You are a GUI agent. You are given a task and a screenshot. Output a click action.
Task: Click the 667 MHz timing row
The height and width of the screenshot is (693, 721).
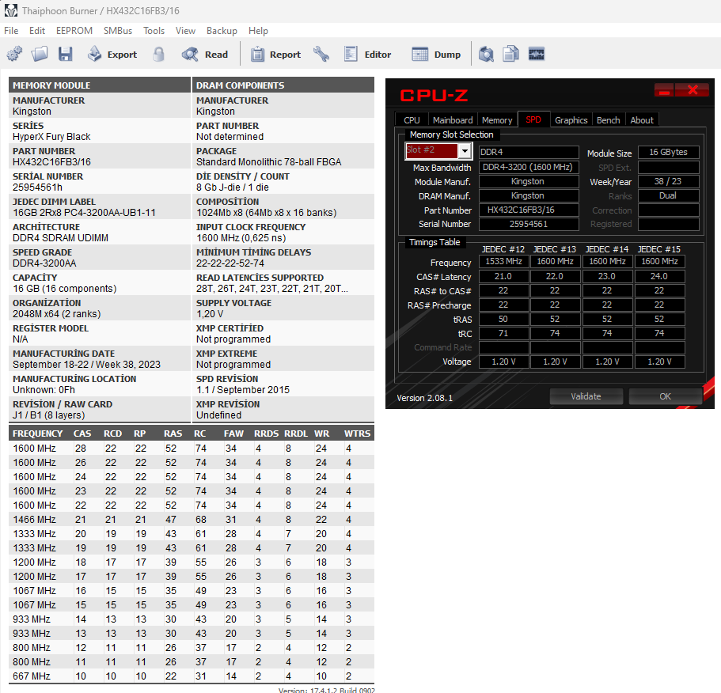pyautogui.click(x=192, y=676)
